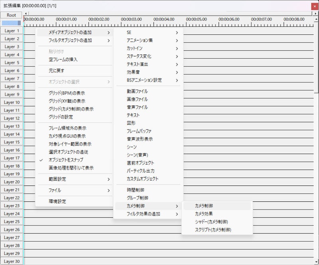Click the Layer 12 header button
The image size is (319, 265).
[x=12, y=118]
